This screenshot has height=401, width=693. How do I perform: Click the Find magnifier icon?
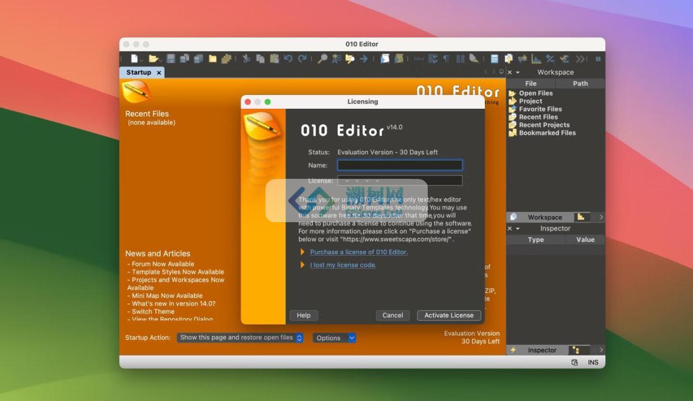tap(322, 59)
